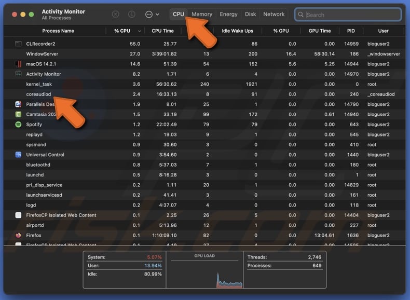Click the All Processes subtitle
The height and width of the screenshot is (300, 410).
coord(57,18)
